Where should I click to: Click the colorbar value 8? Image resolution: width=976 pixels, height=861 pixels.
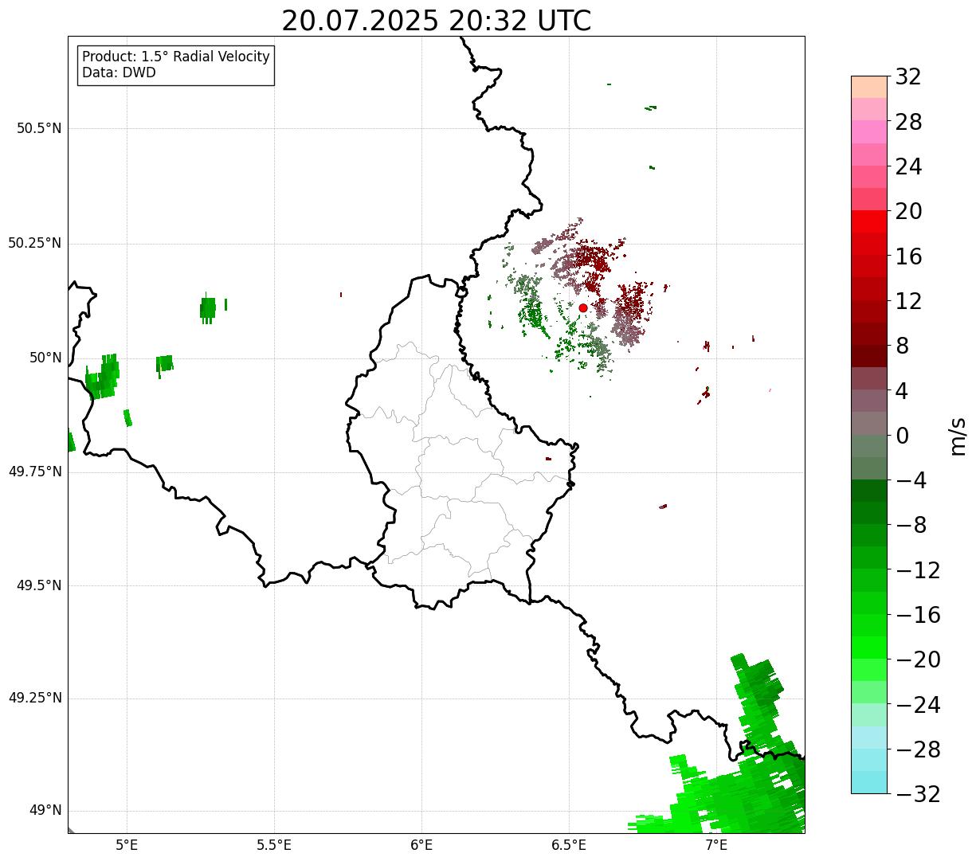(x=902, y=346)
